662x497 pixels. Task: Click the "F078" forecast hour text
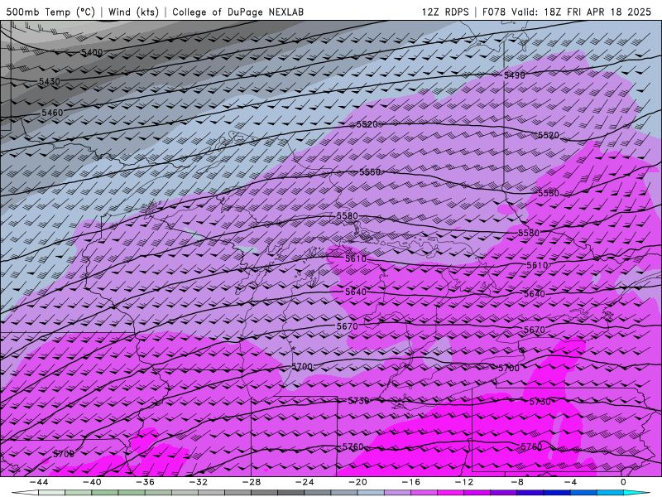493,12
